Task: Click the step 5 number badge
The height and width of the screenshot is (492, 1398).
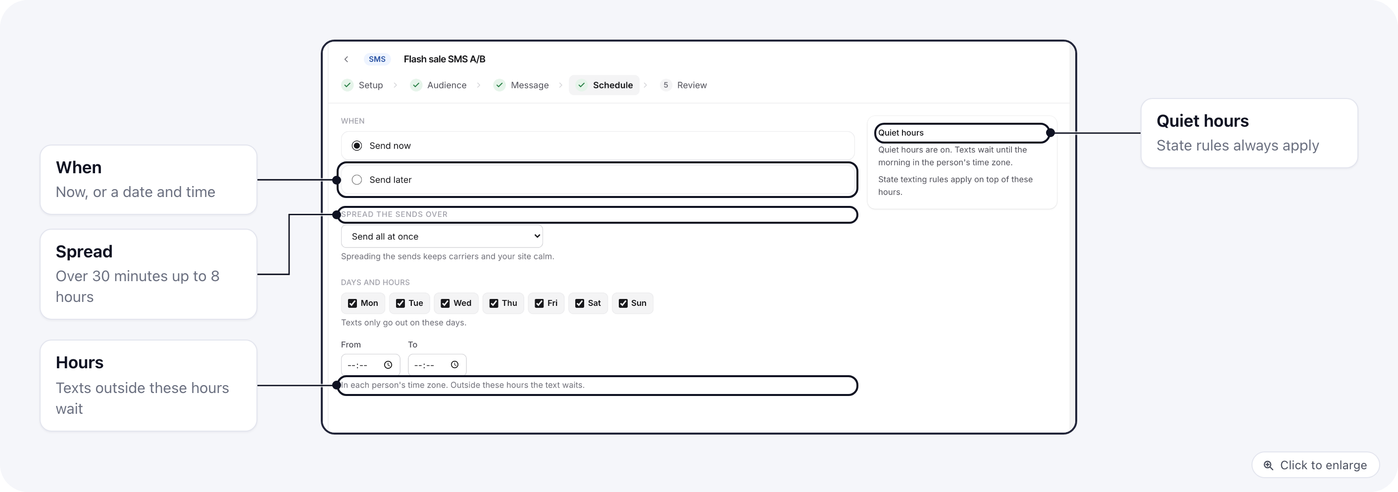Action: click(666, 85)
